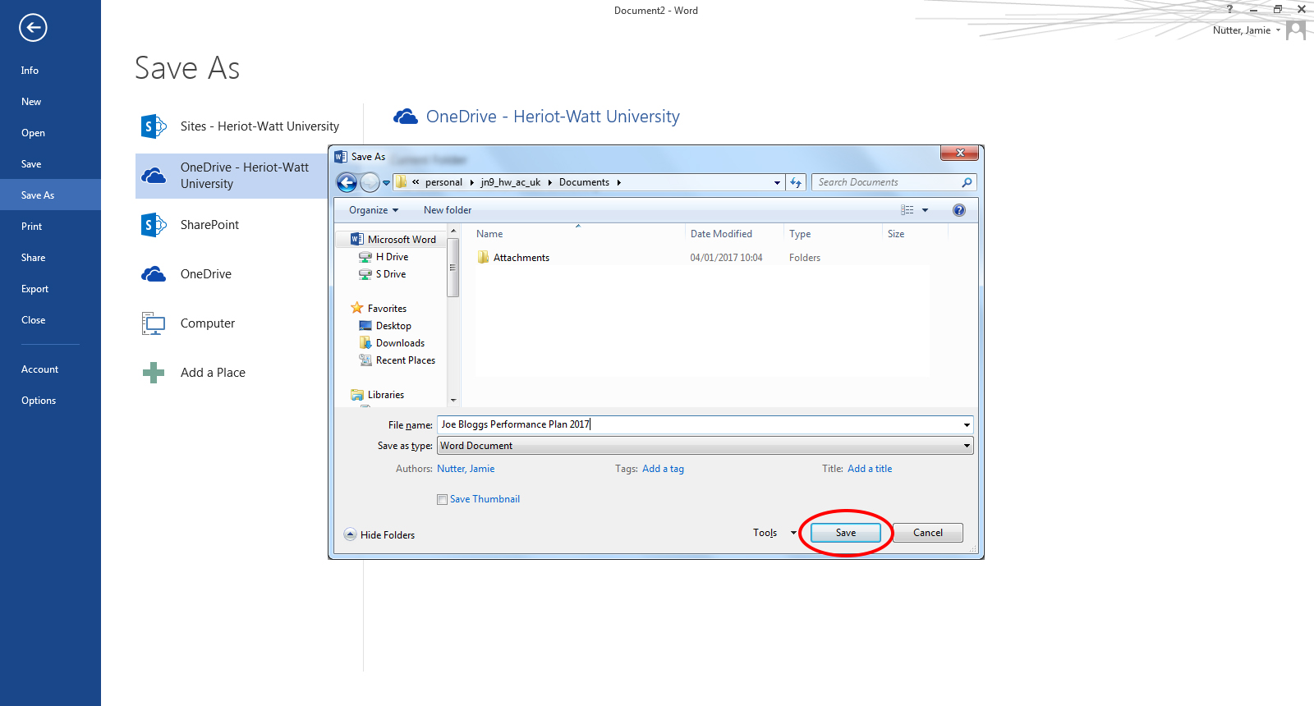Open the Organize dropdown menu
The height and width of the screenshot is (706, 1314).
point(373,210)
